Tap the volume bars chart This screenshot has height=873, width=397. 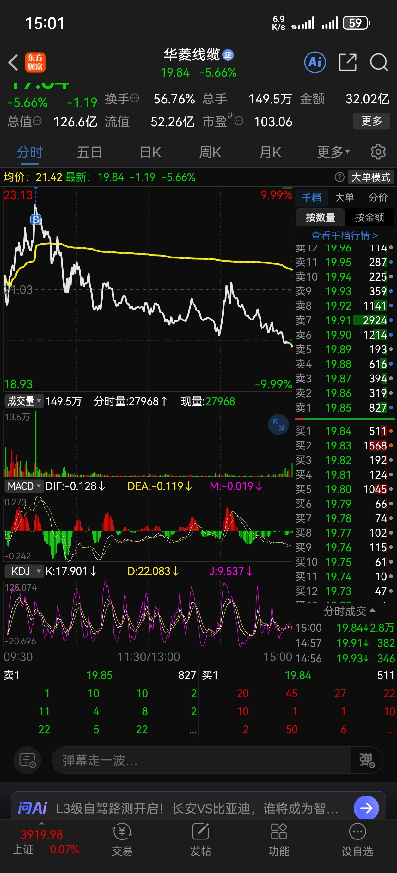(x=148, y=444)
